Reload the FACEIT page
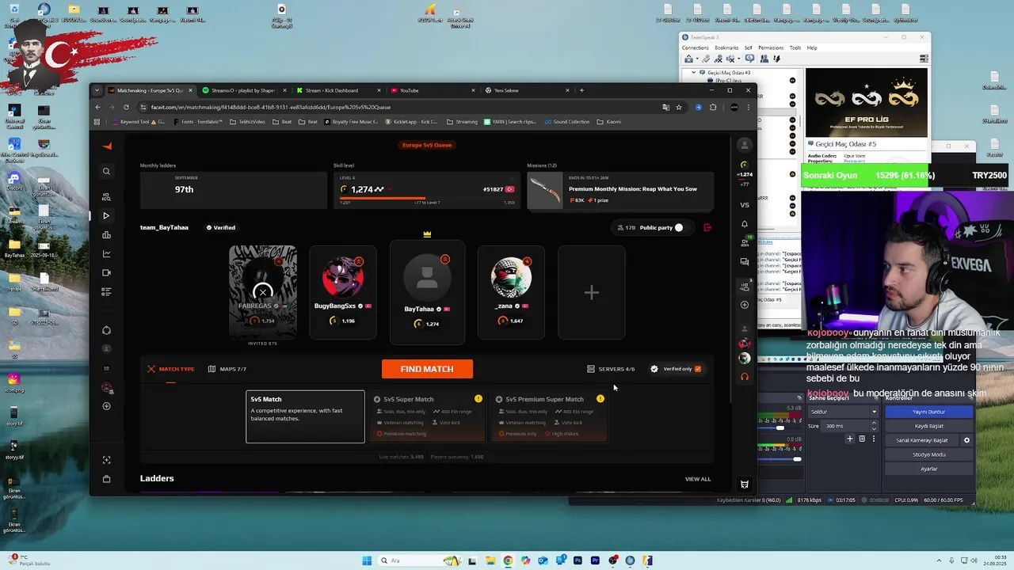 126,107
